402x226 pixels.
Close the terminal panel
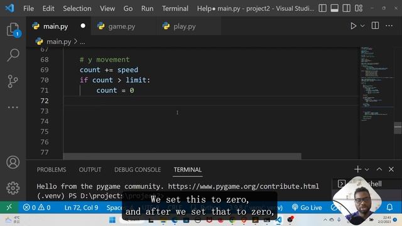click(x=391, y=169)
